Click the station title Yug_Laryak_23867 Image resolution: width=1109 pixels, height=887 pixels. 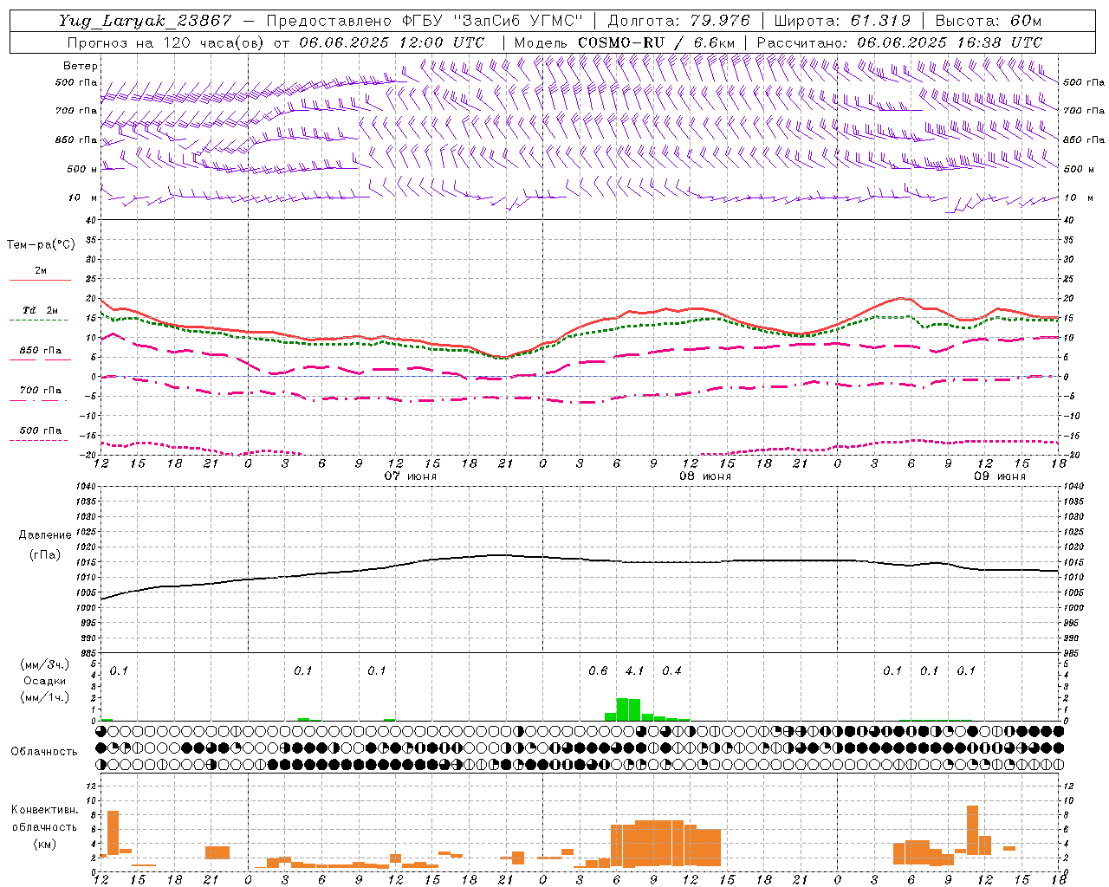pos(146,21)
